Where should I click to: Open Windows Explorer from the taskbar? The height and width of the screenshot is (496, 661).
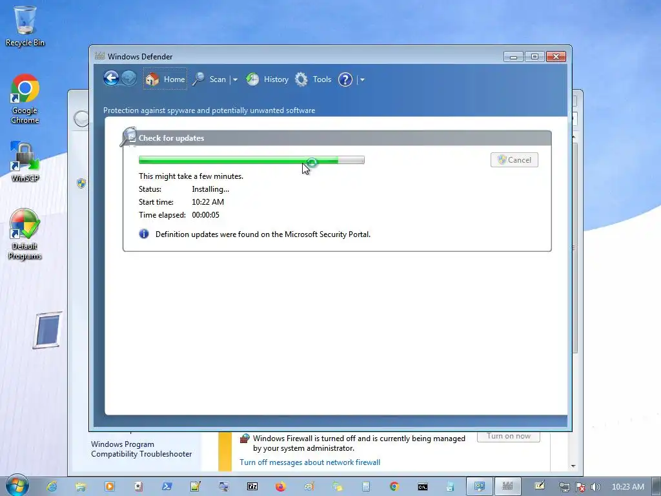pyautogui.click(x=81, y=486)
